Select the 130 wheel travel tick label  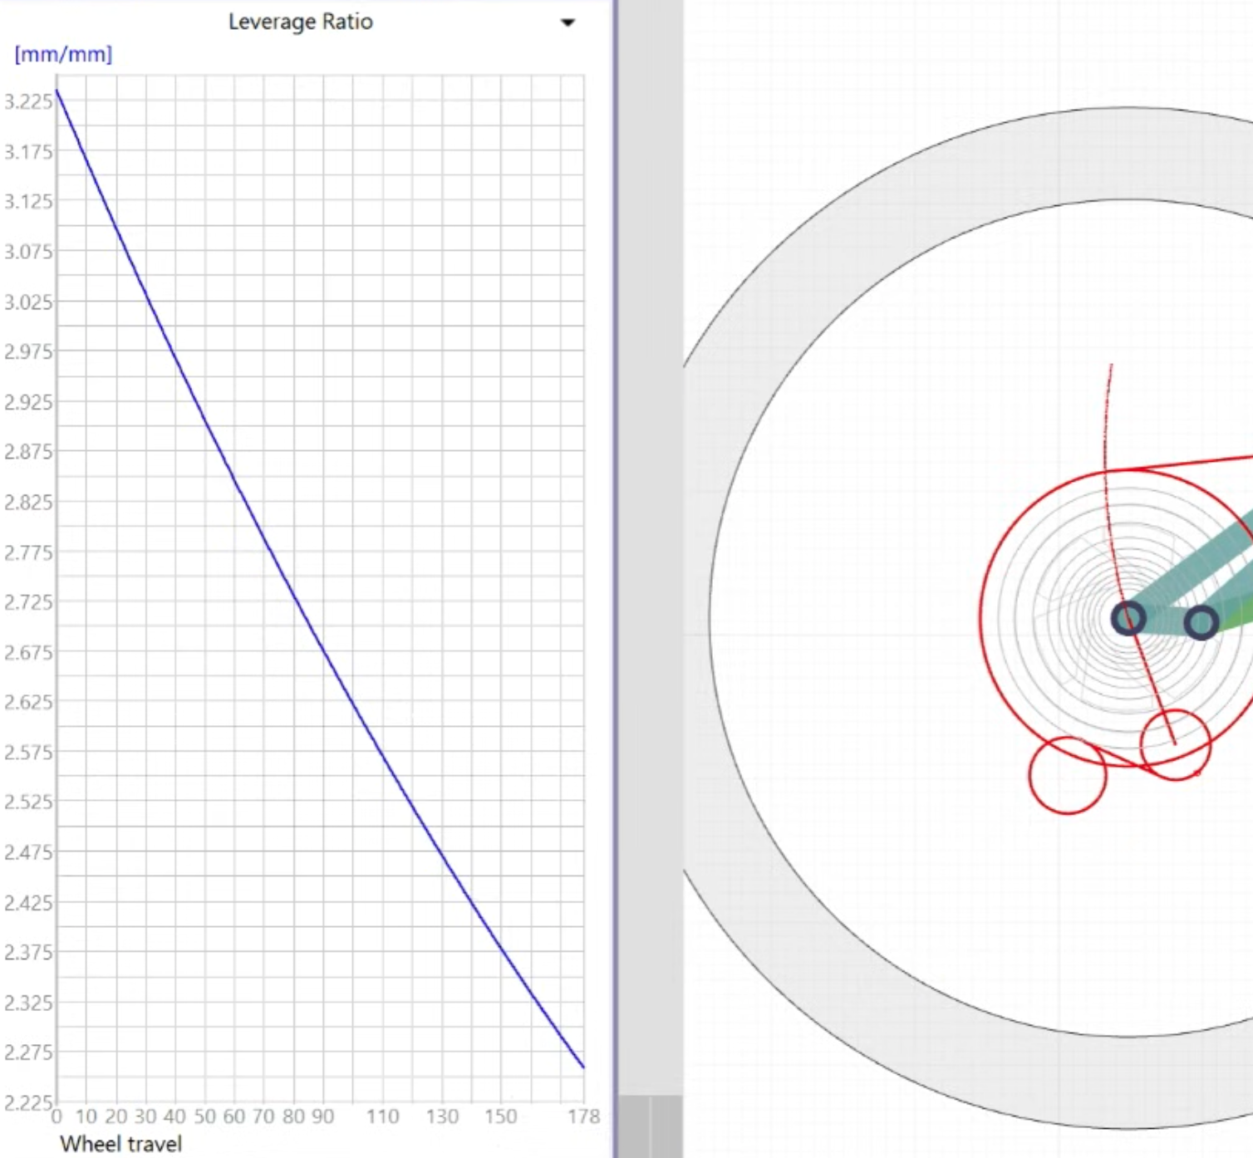(x=442, y=1116)
